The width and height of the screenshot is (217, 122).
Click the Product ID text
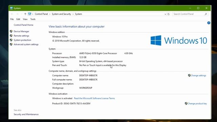coord(71,103)
